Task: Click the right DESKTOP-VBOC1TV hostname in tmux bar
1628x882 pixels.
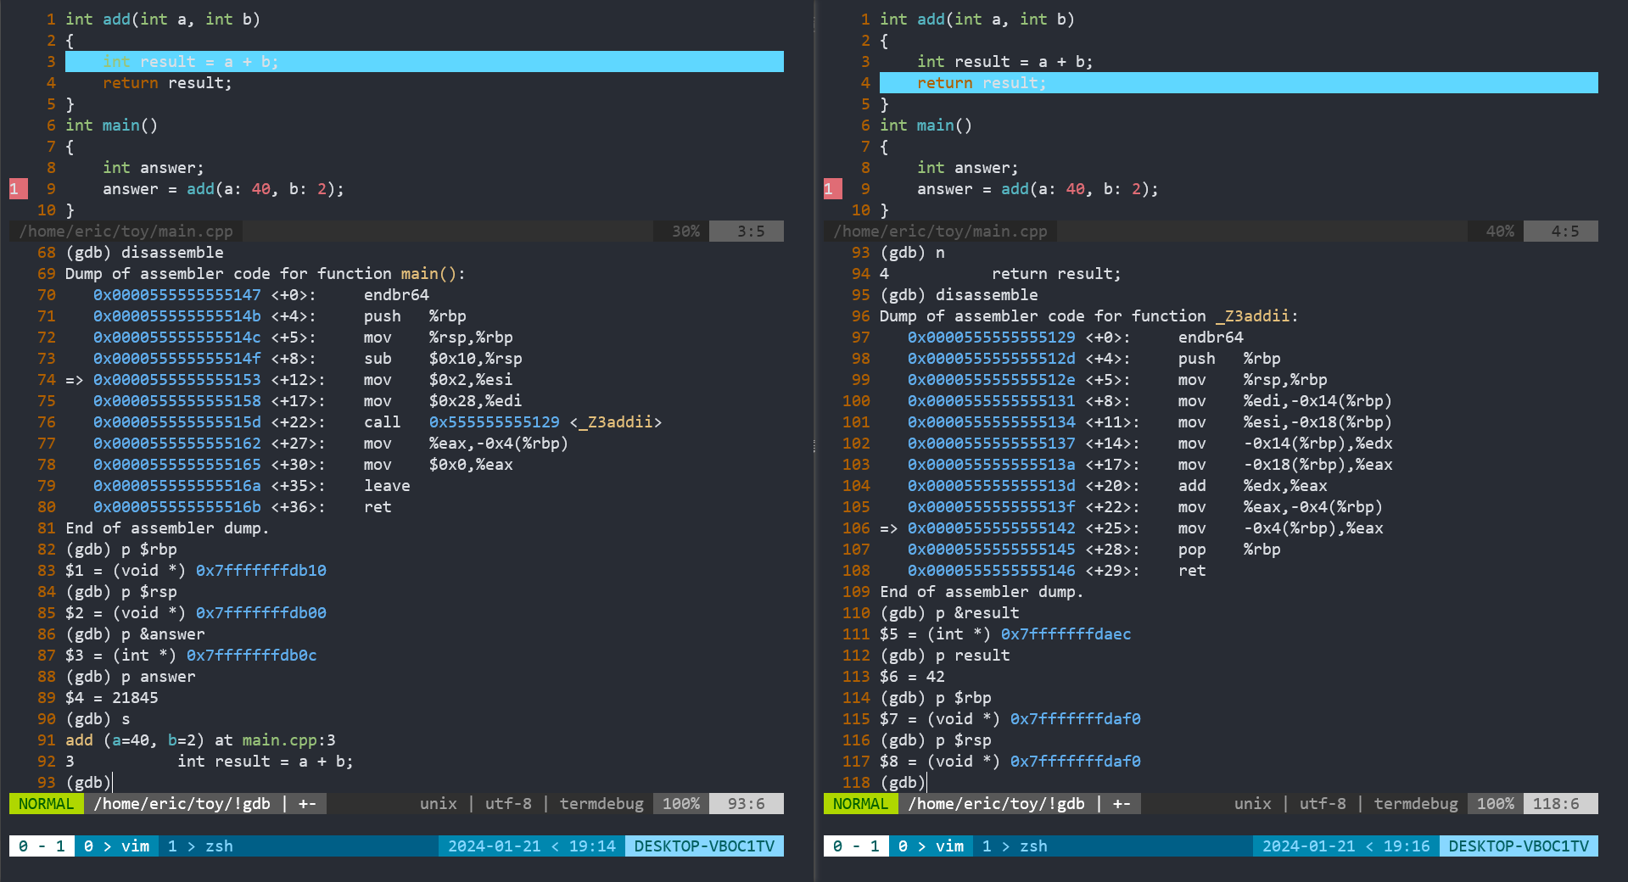Action: [1519, 846]
